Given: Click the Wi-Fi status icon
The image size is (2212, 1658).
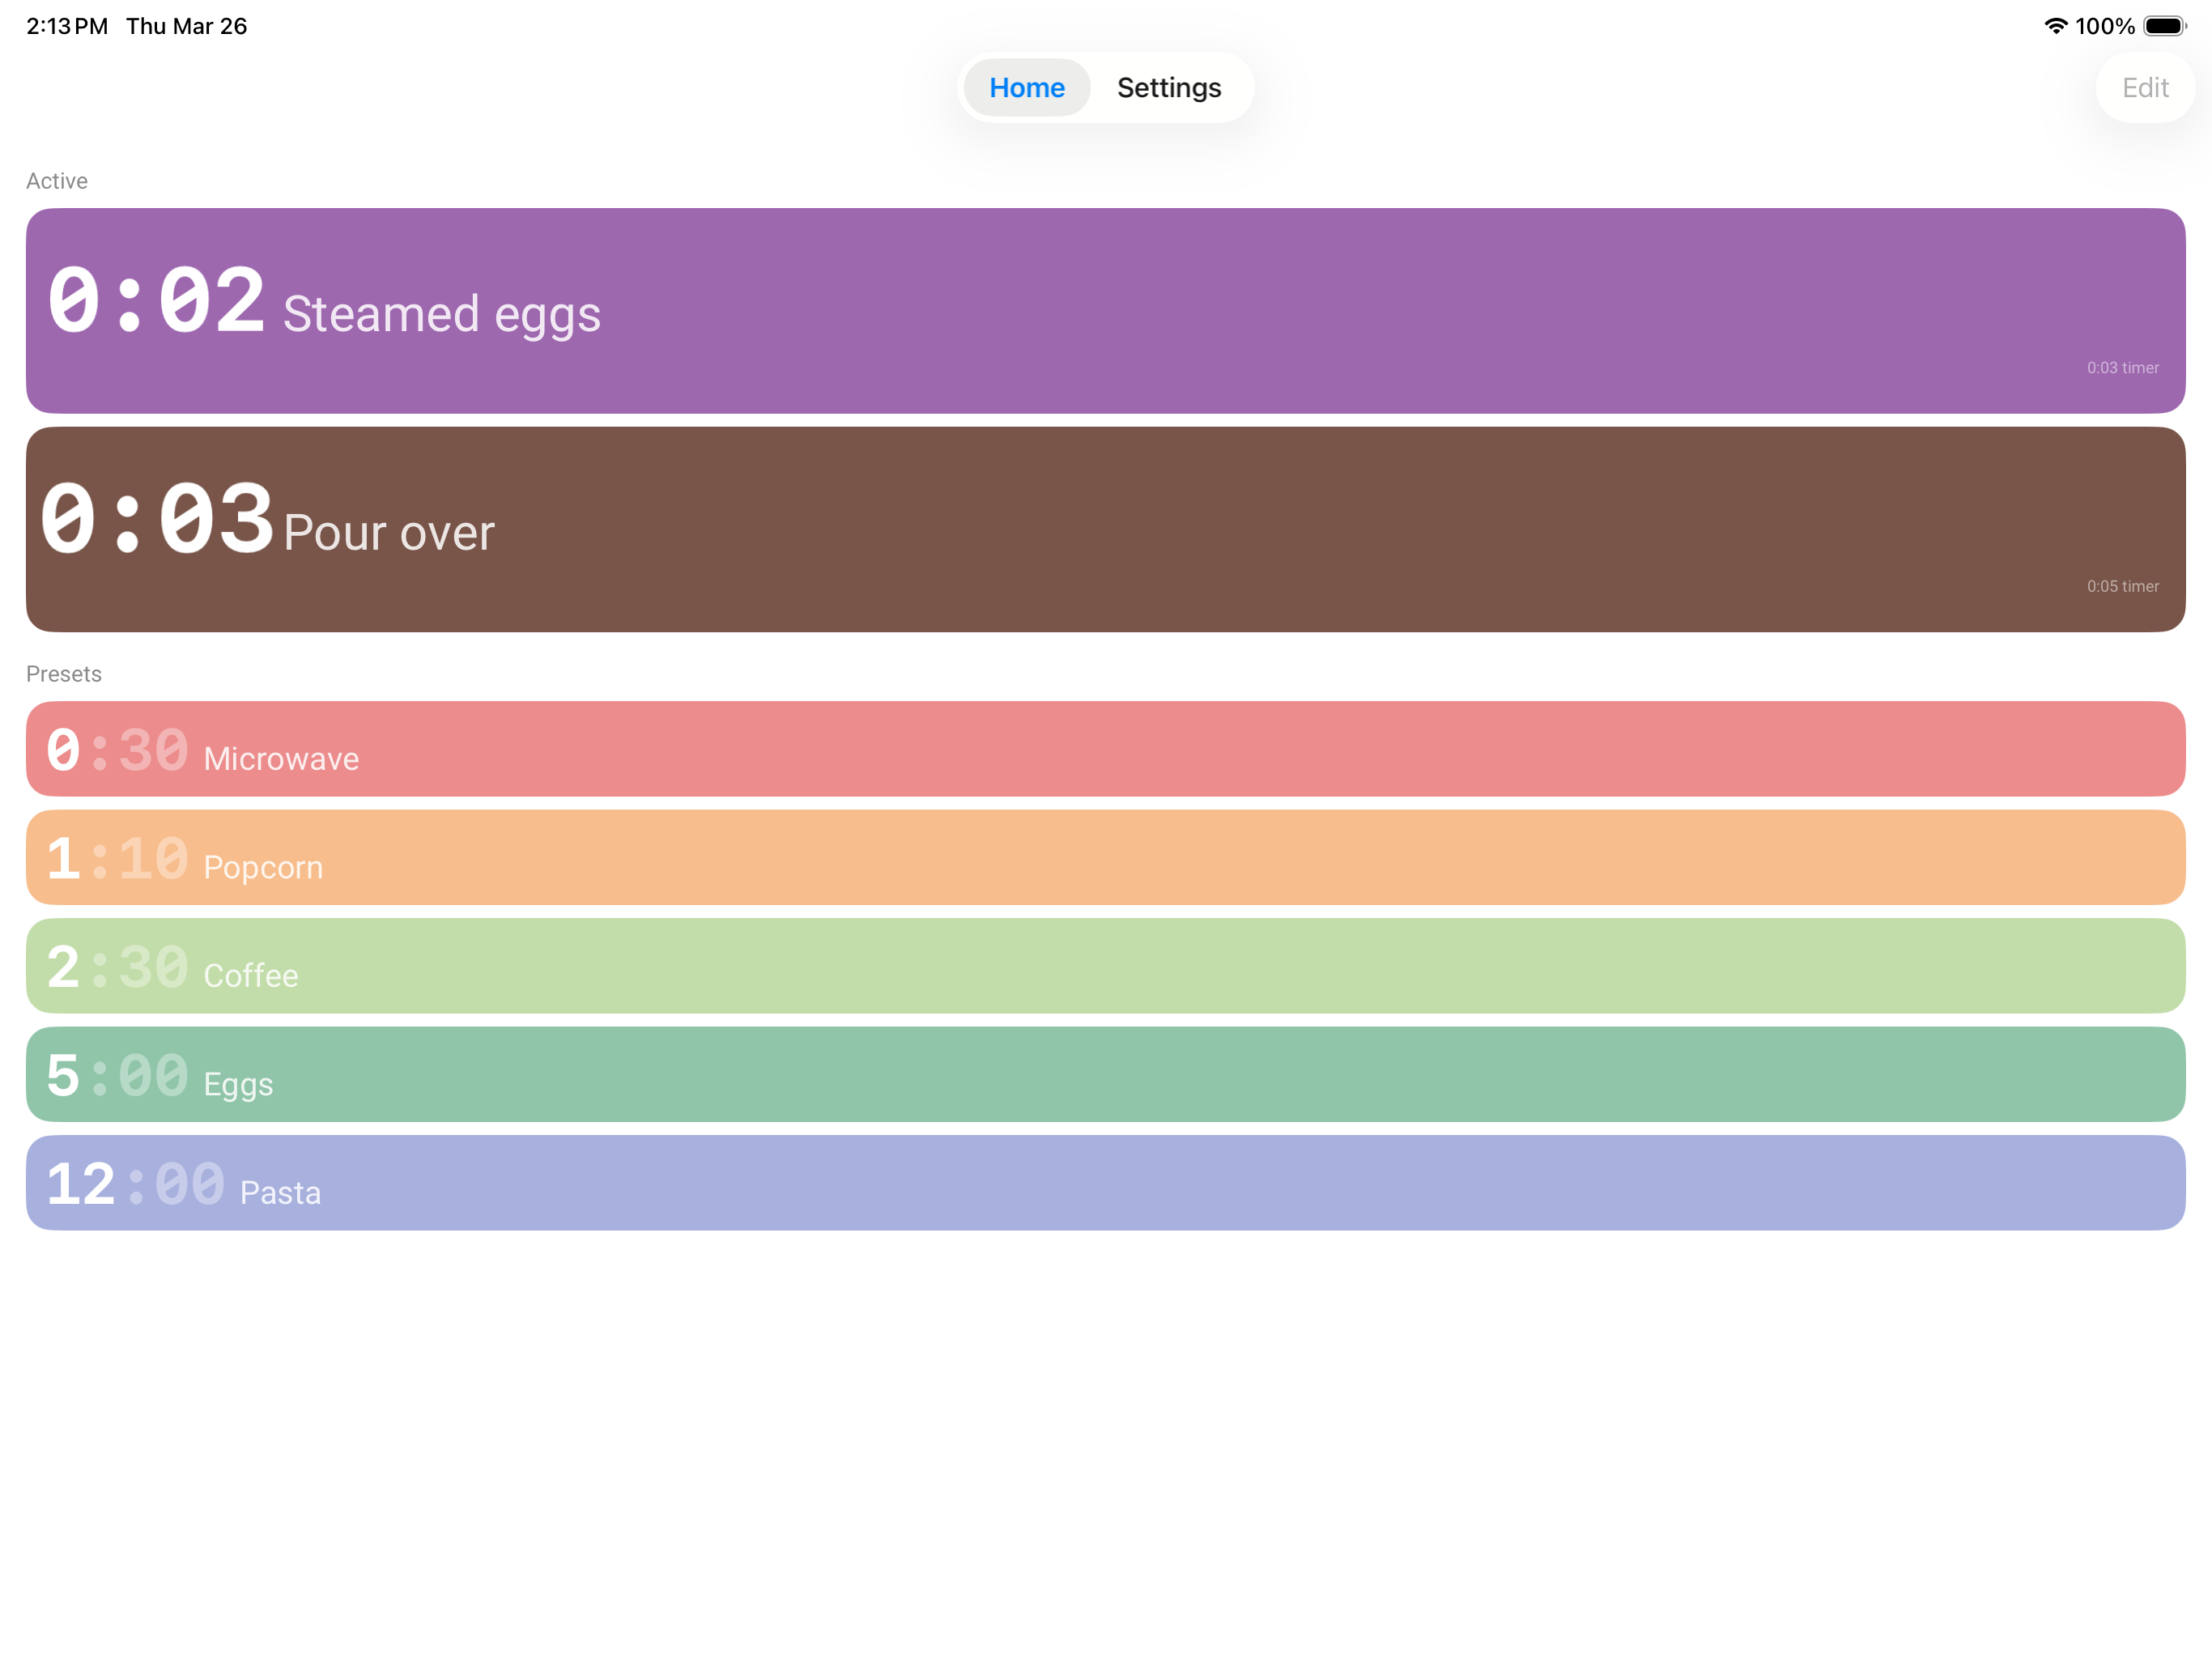Looking at the screenshot, I should (x=2055, y=26).
